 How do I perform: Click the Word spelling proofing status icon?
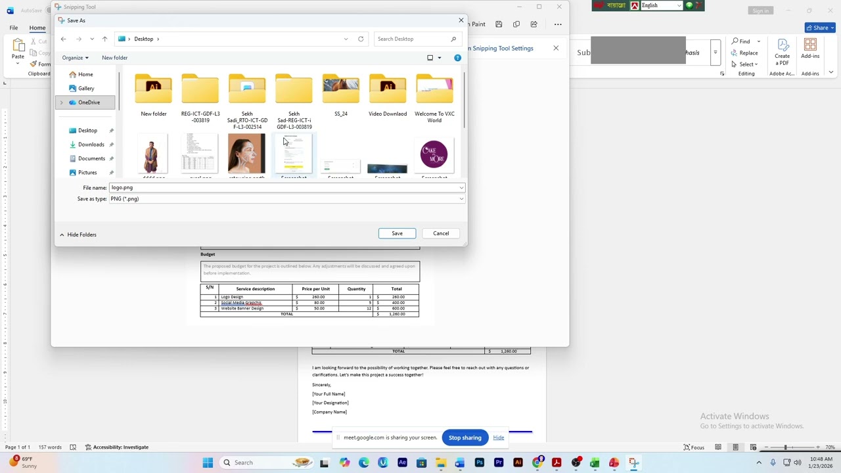73,447
